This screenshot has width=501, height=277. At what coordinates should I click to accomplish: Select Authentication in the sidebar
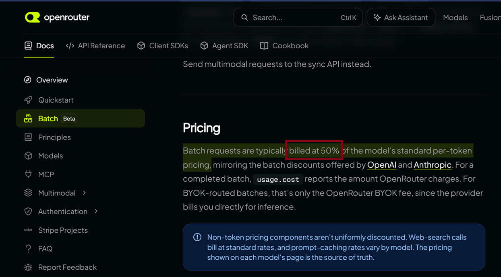tap(81, 211)
